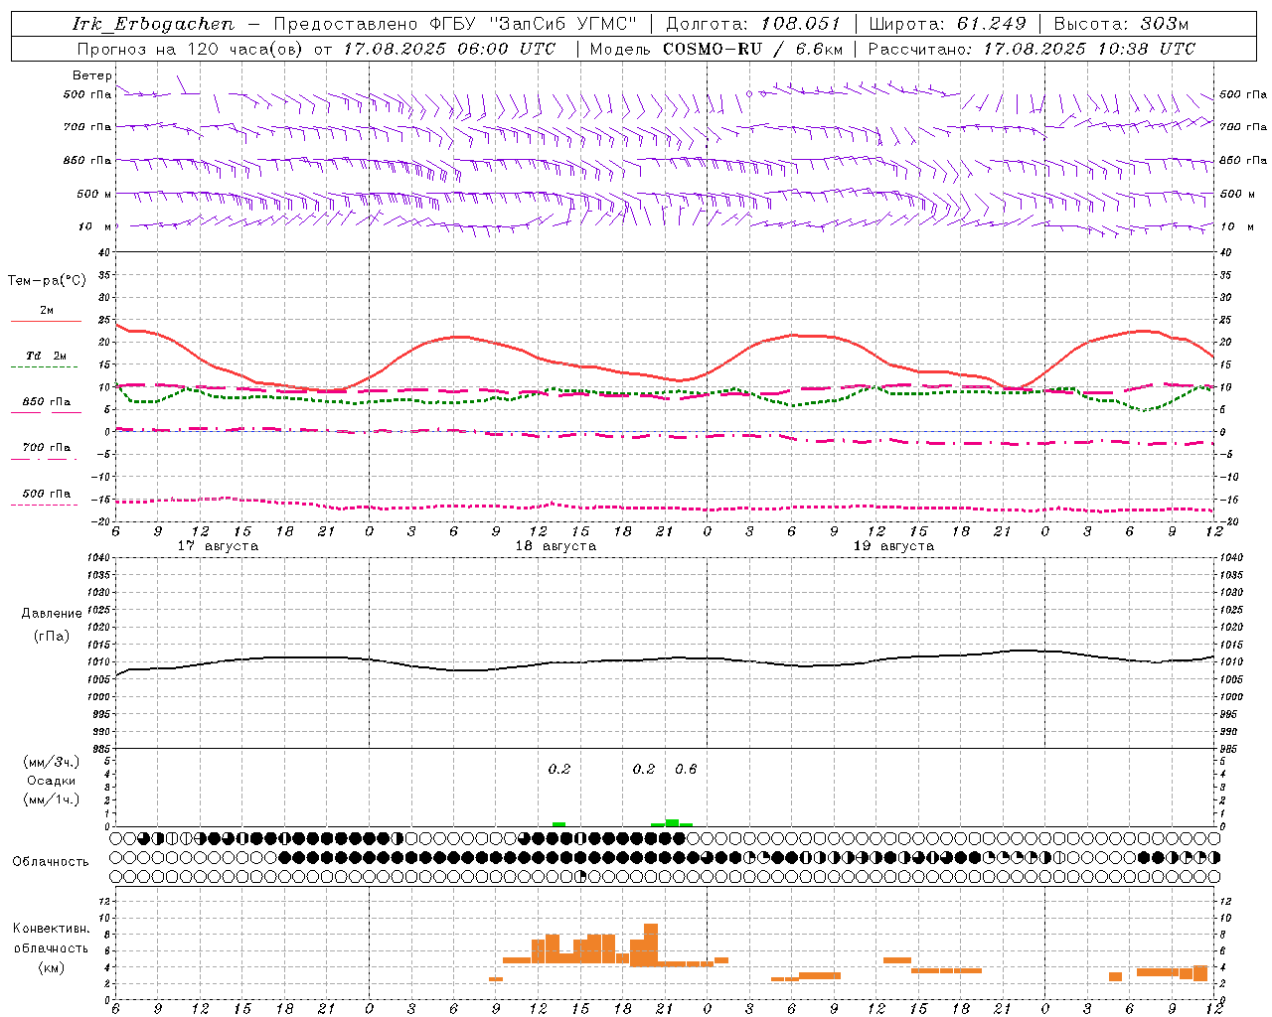1272x1017 pixels.
Task: Click the "18 августа" date label
Action: pyautogui.click(x=556, y=546)
